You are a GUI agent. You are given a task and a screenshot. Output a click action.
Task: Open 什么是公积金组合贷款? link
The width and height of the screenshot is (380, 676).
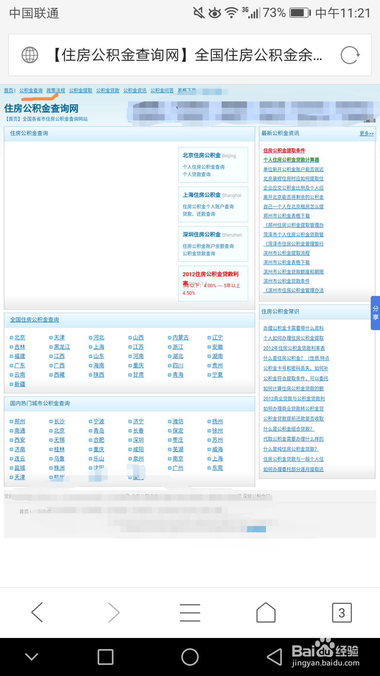point(289,428)
